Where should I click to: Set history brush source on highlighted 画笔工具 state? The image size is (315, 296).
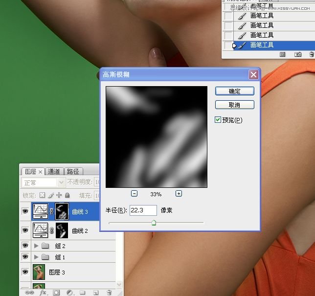[x=228, y=46]
